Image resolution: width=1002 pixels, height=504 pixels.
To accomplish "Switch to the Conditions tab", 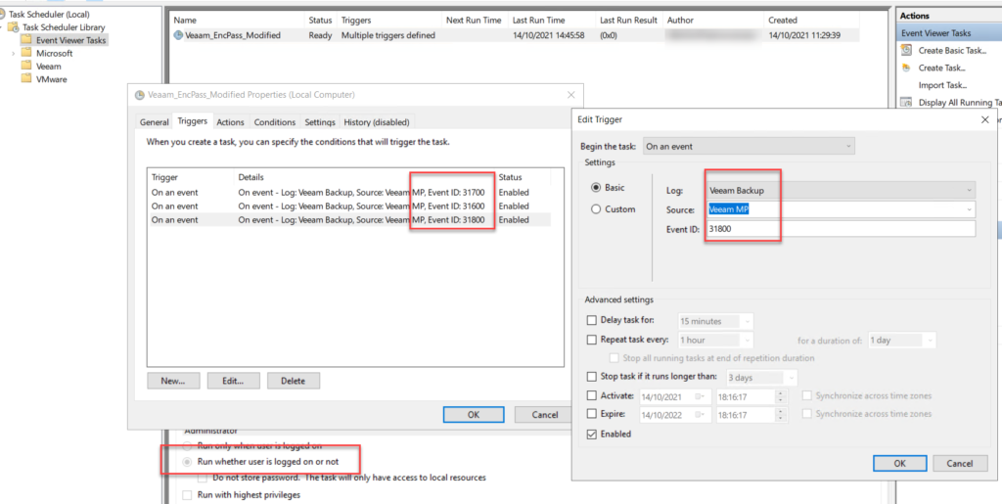I will 275,122.
